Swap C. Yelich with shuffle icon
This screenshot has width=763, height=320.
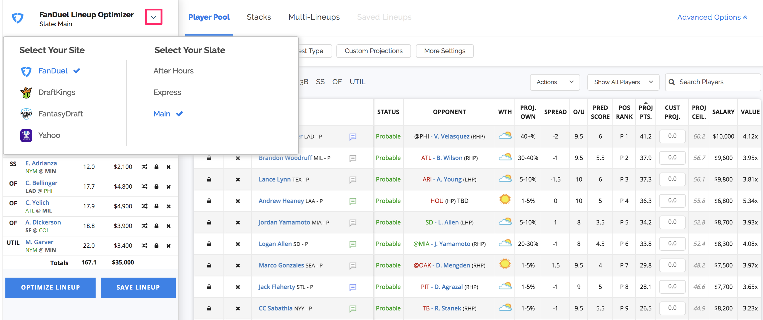[x=145, y=206]
